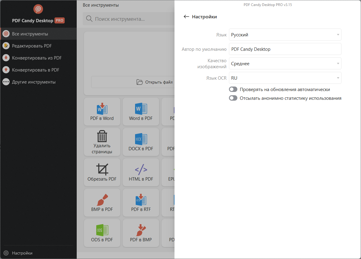Toggle Проверять на обновления автоматически switch
The height and width of the screenshot is (259, 361).
[233, 90]
